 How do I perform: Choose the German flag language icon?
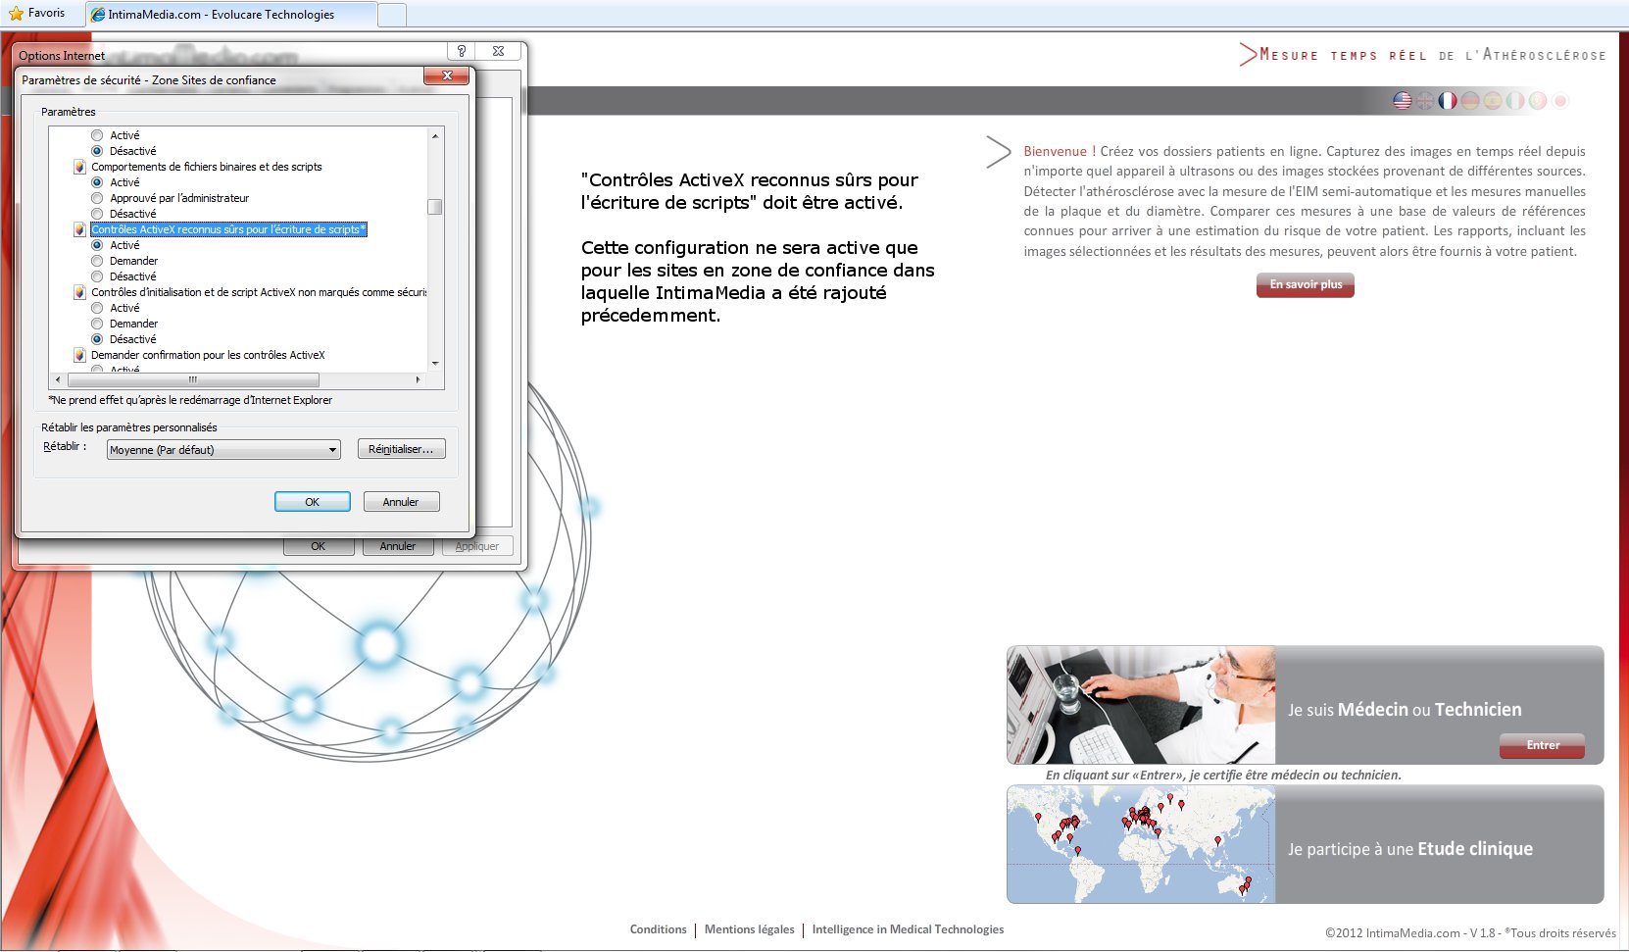[x=1470, y=100]
